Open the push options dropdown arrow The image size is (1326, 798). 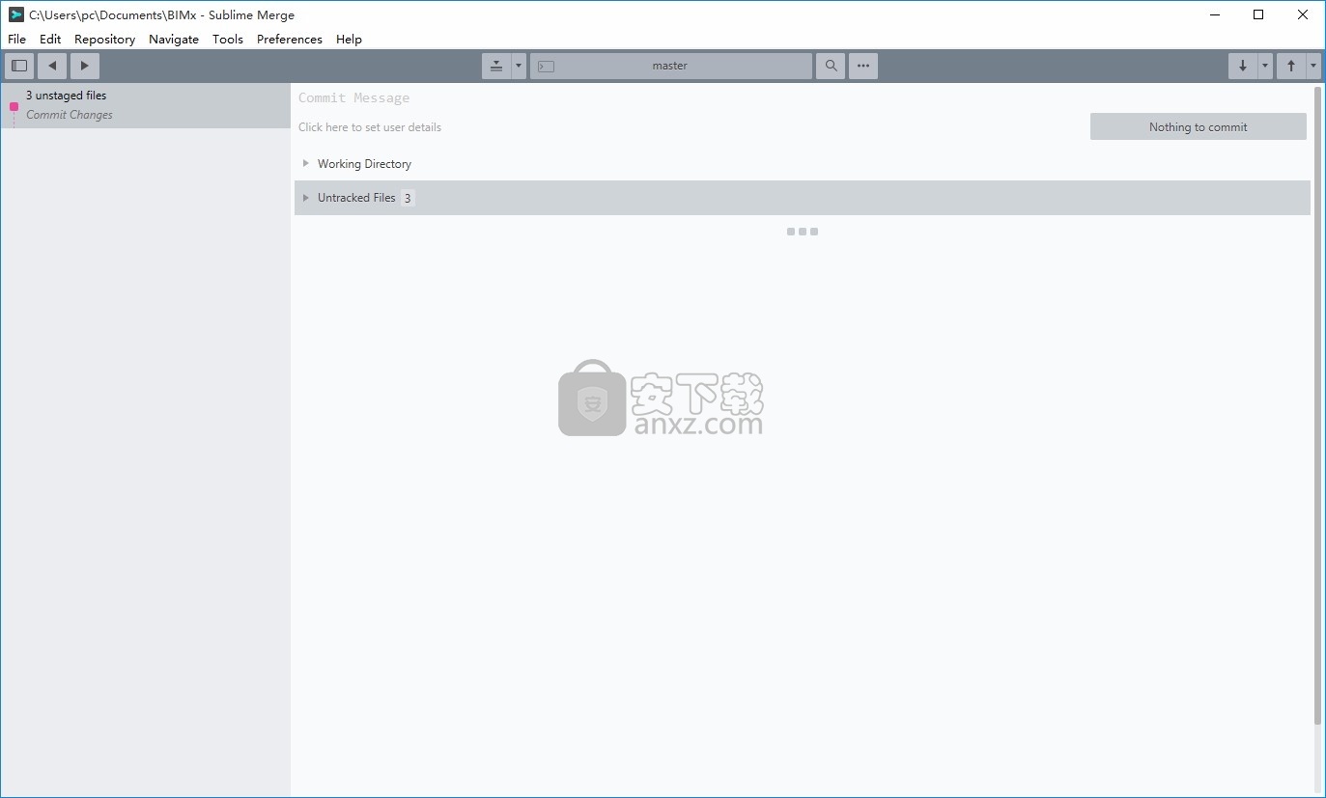pyautogui.click(x=1313, y=66)
